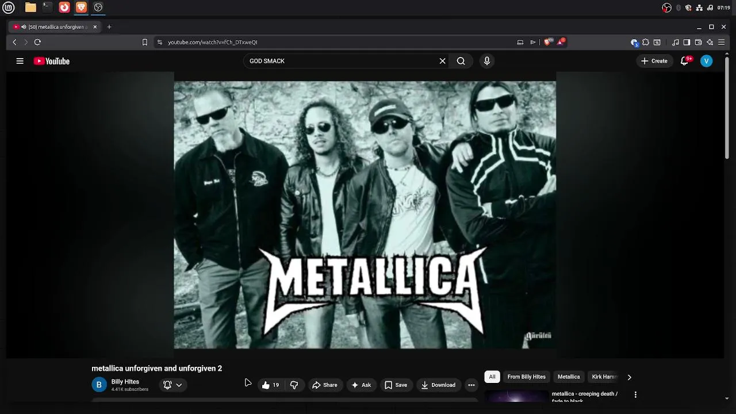This screenshot has height=414, width=736.
Task: Open the tab search window icon
Action: (x=657, y=42)
